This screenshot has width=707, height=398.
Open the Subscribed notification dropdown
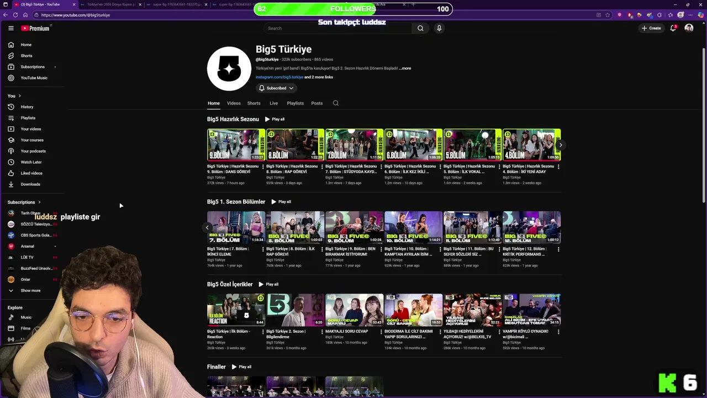pos(276,88)
